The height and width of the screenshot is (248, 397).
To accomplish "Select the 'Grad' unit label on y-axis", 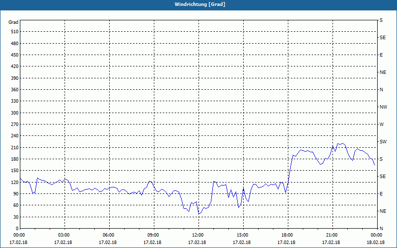I will point(13,22).
